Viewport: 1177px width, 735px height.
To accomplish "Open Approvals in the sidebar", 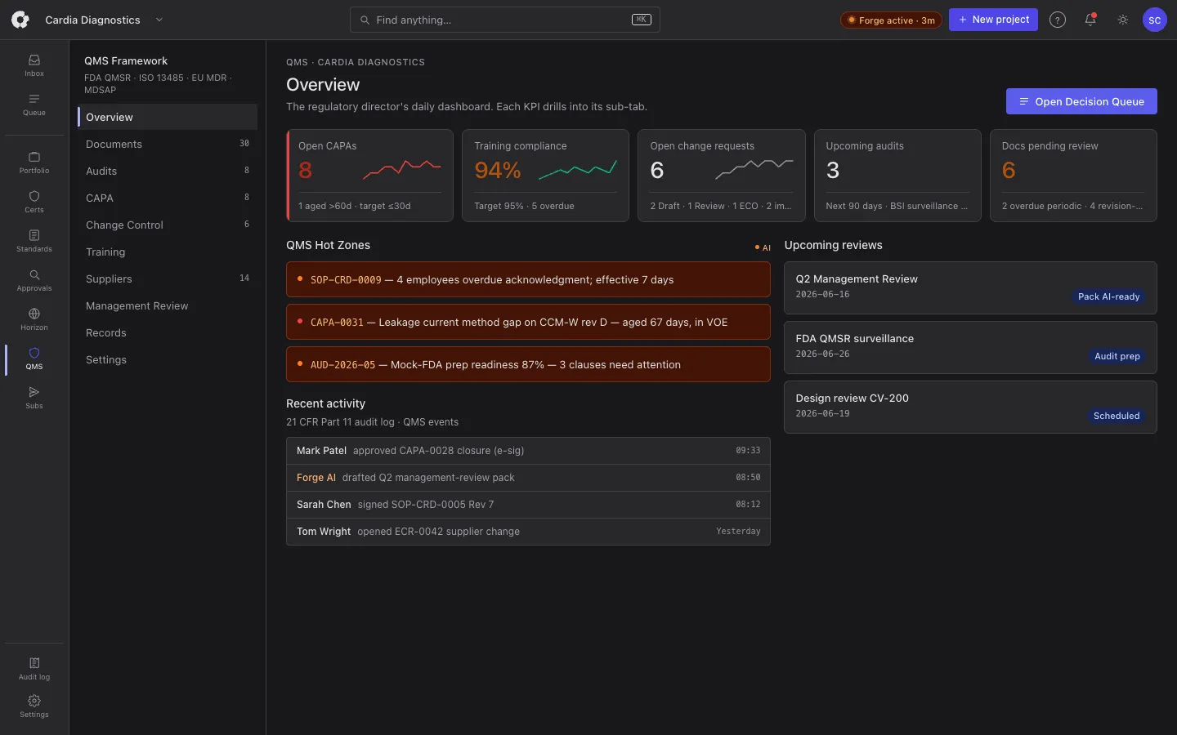I will coord(34,280).
